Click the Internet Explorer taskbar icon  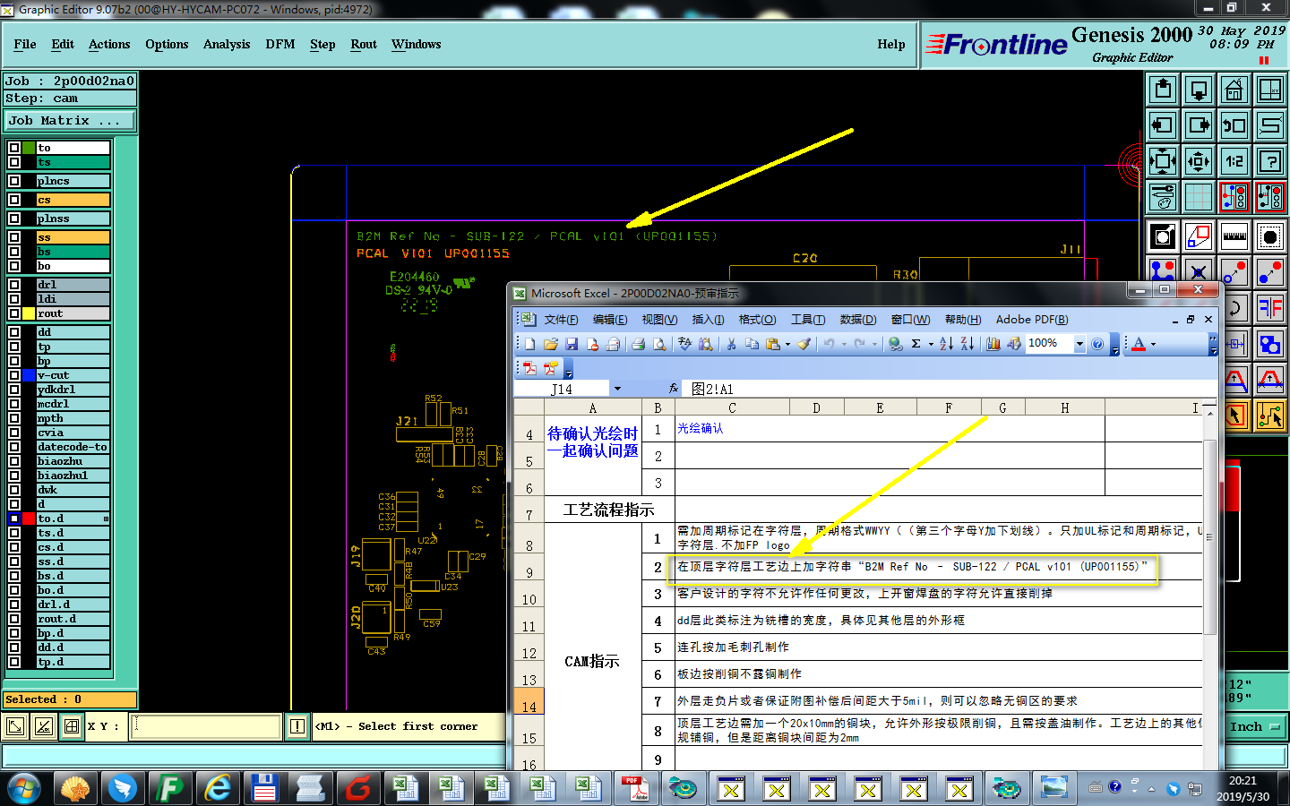tap(218, 788)
